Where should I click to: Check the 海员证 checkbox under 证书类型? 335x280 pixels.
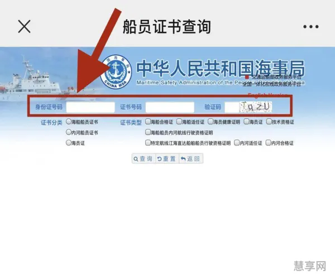[246, 122]
